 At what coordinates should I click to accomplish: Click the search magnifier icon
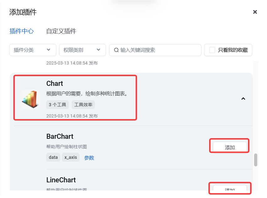(x=116, y=50)
